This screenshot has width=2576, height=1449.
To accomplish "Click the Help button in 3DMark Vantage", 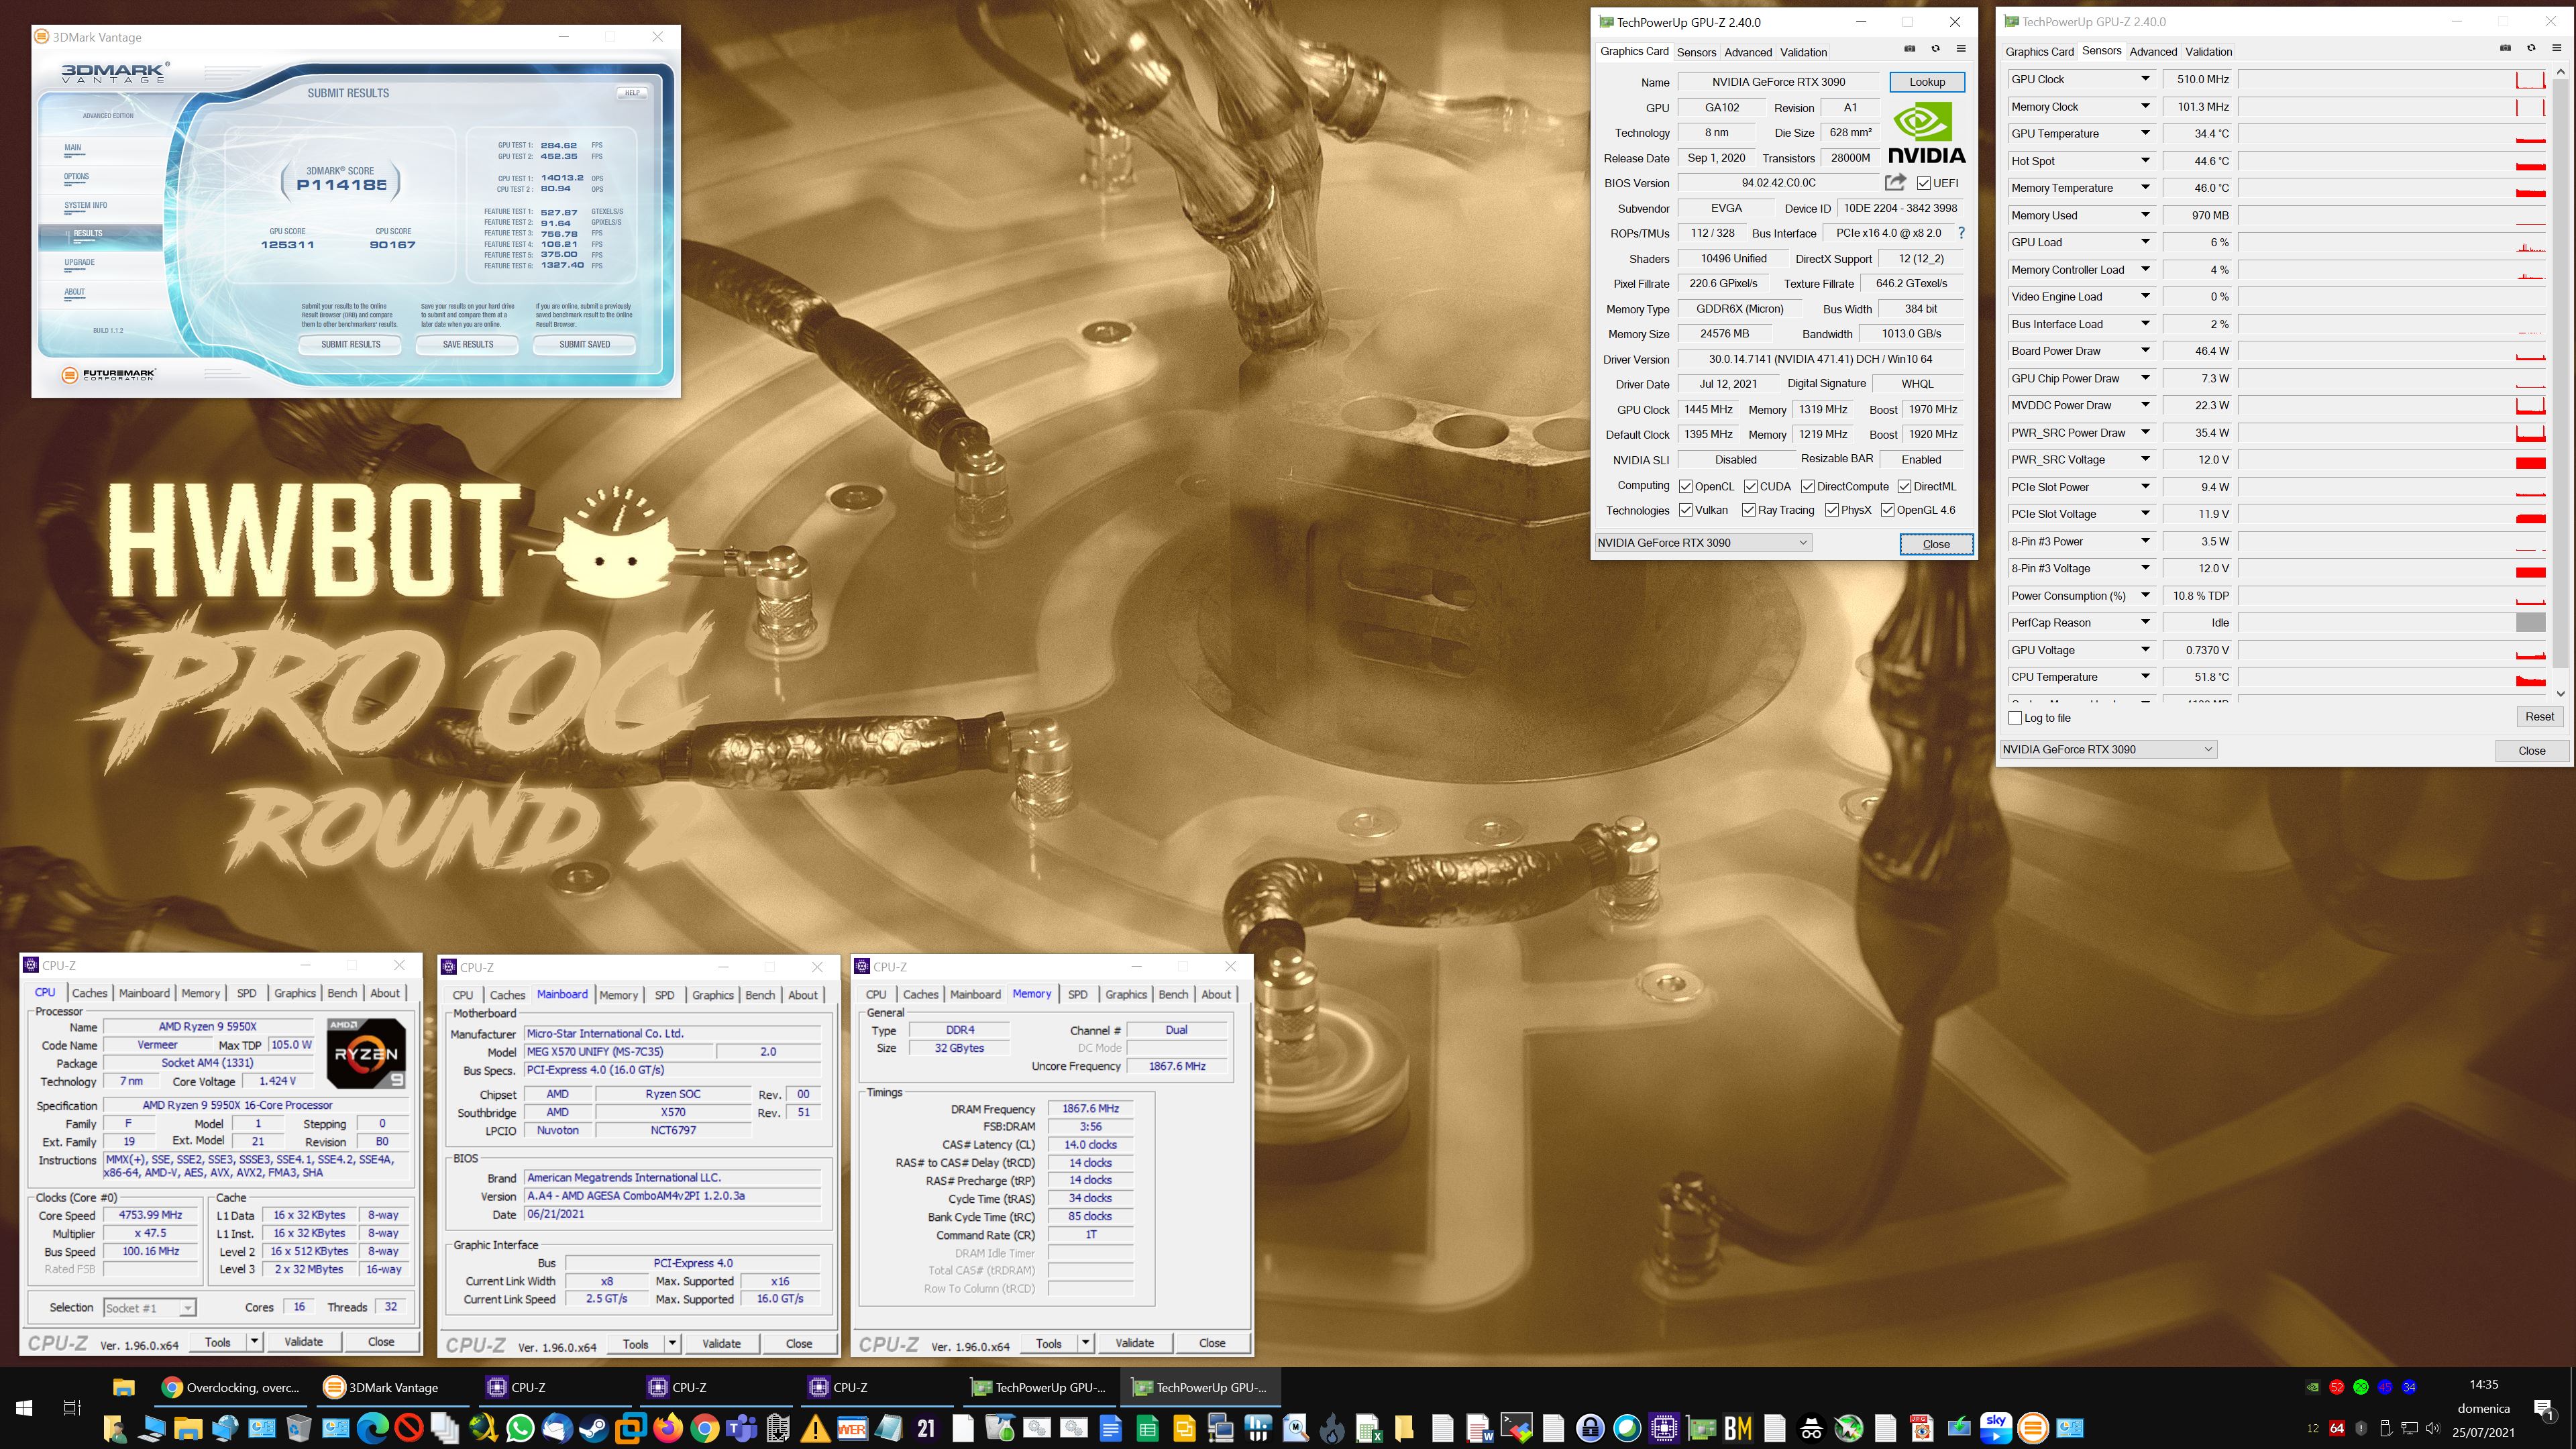I will 632,93.
